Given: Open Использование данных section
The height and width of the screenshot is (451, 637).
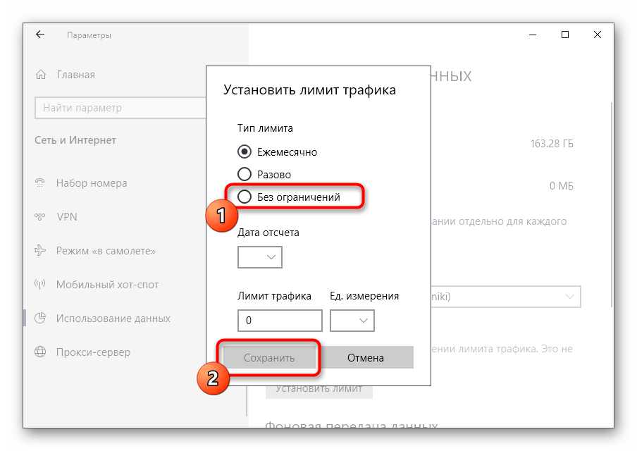Looking at the screenshot, I should pos(113,319).
